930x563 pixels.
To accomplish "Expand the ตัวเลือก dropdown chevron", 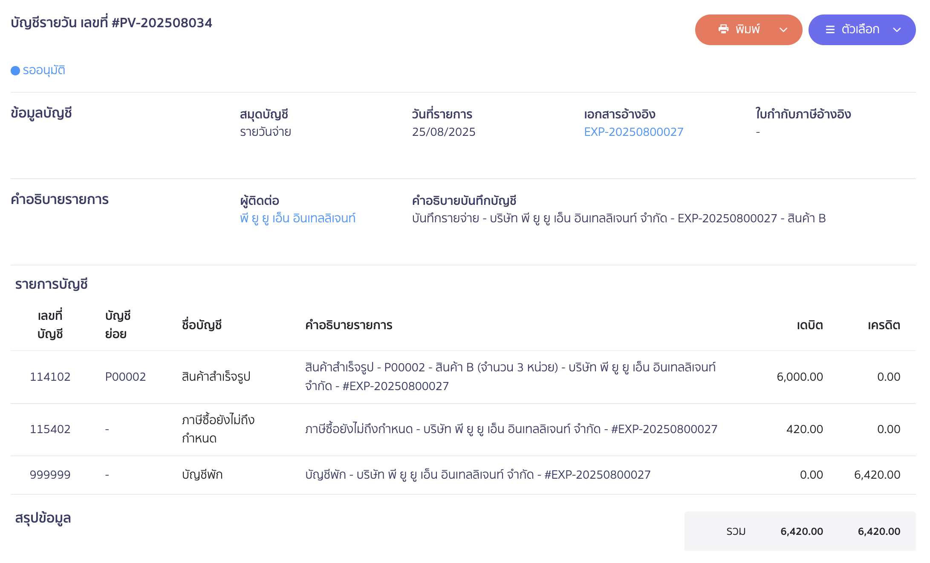I will [x=896, y=30].
